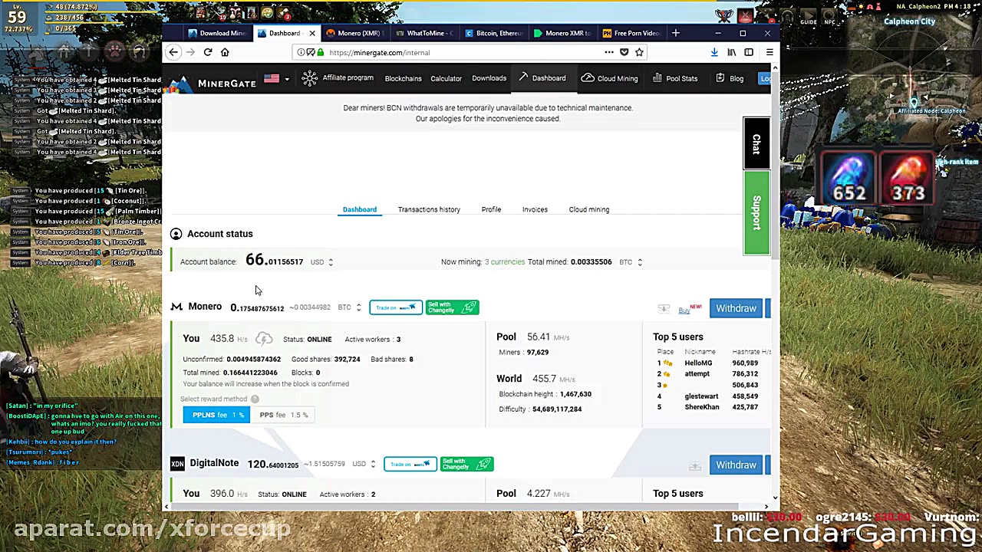982x552 pixels.
Task: Switch to Monero XMR to browser tab
Action: [562, 33]
